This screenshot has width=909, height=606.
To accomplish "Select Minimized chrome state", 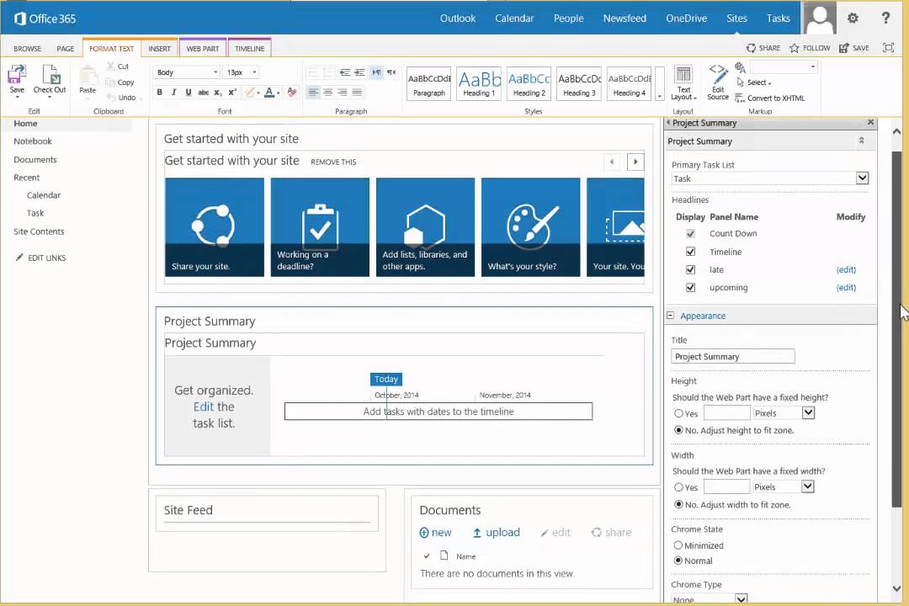I will point(678,545).
